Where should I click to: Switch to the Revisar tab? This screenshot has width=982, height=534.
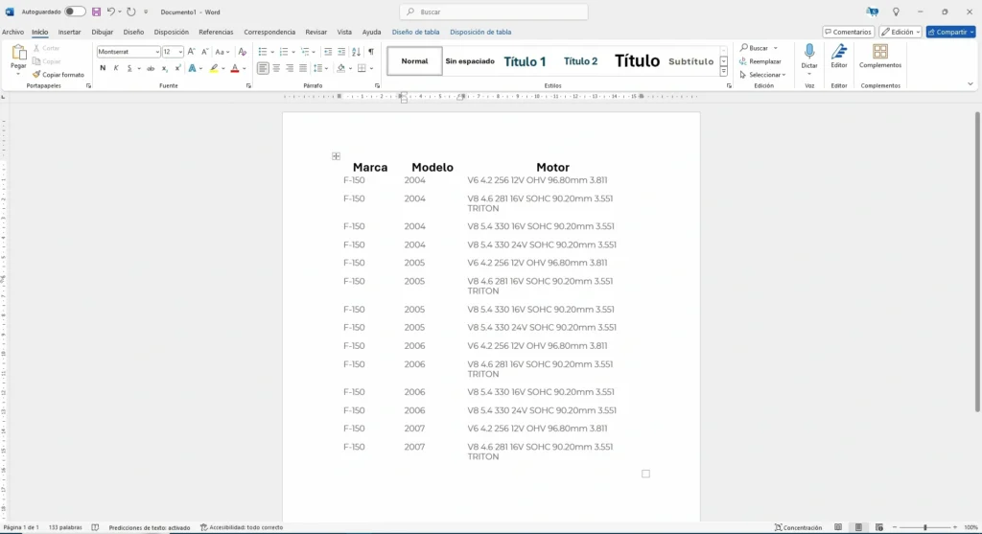[x=316, y=32]
